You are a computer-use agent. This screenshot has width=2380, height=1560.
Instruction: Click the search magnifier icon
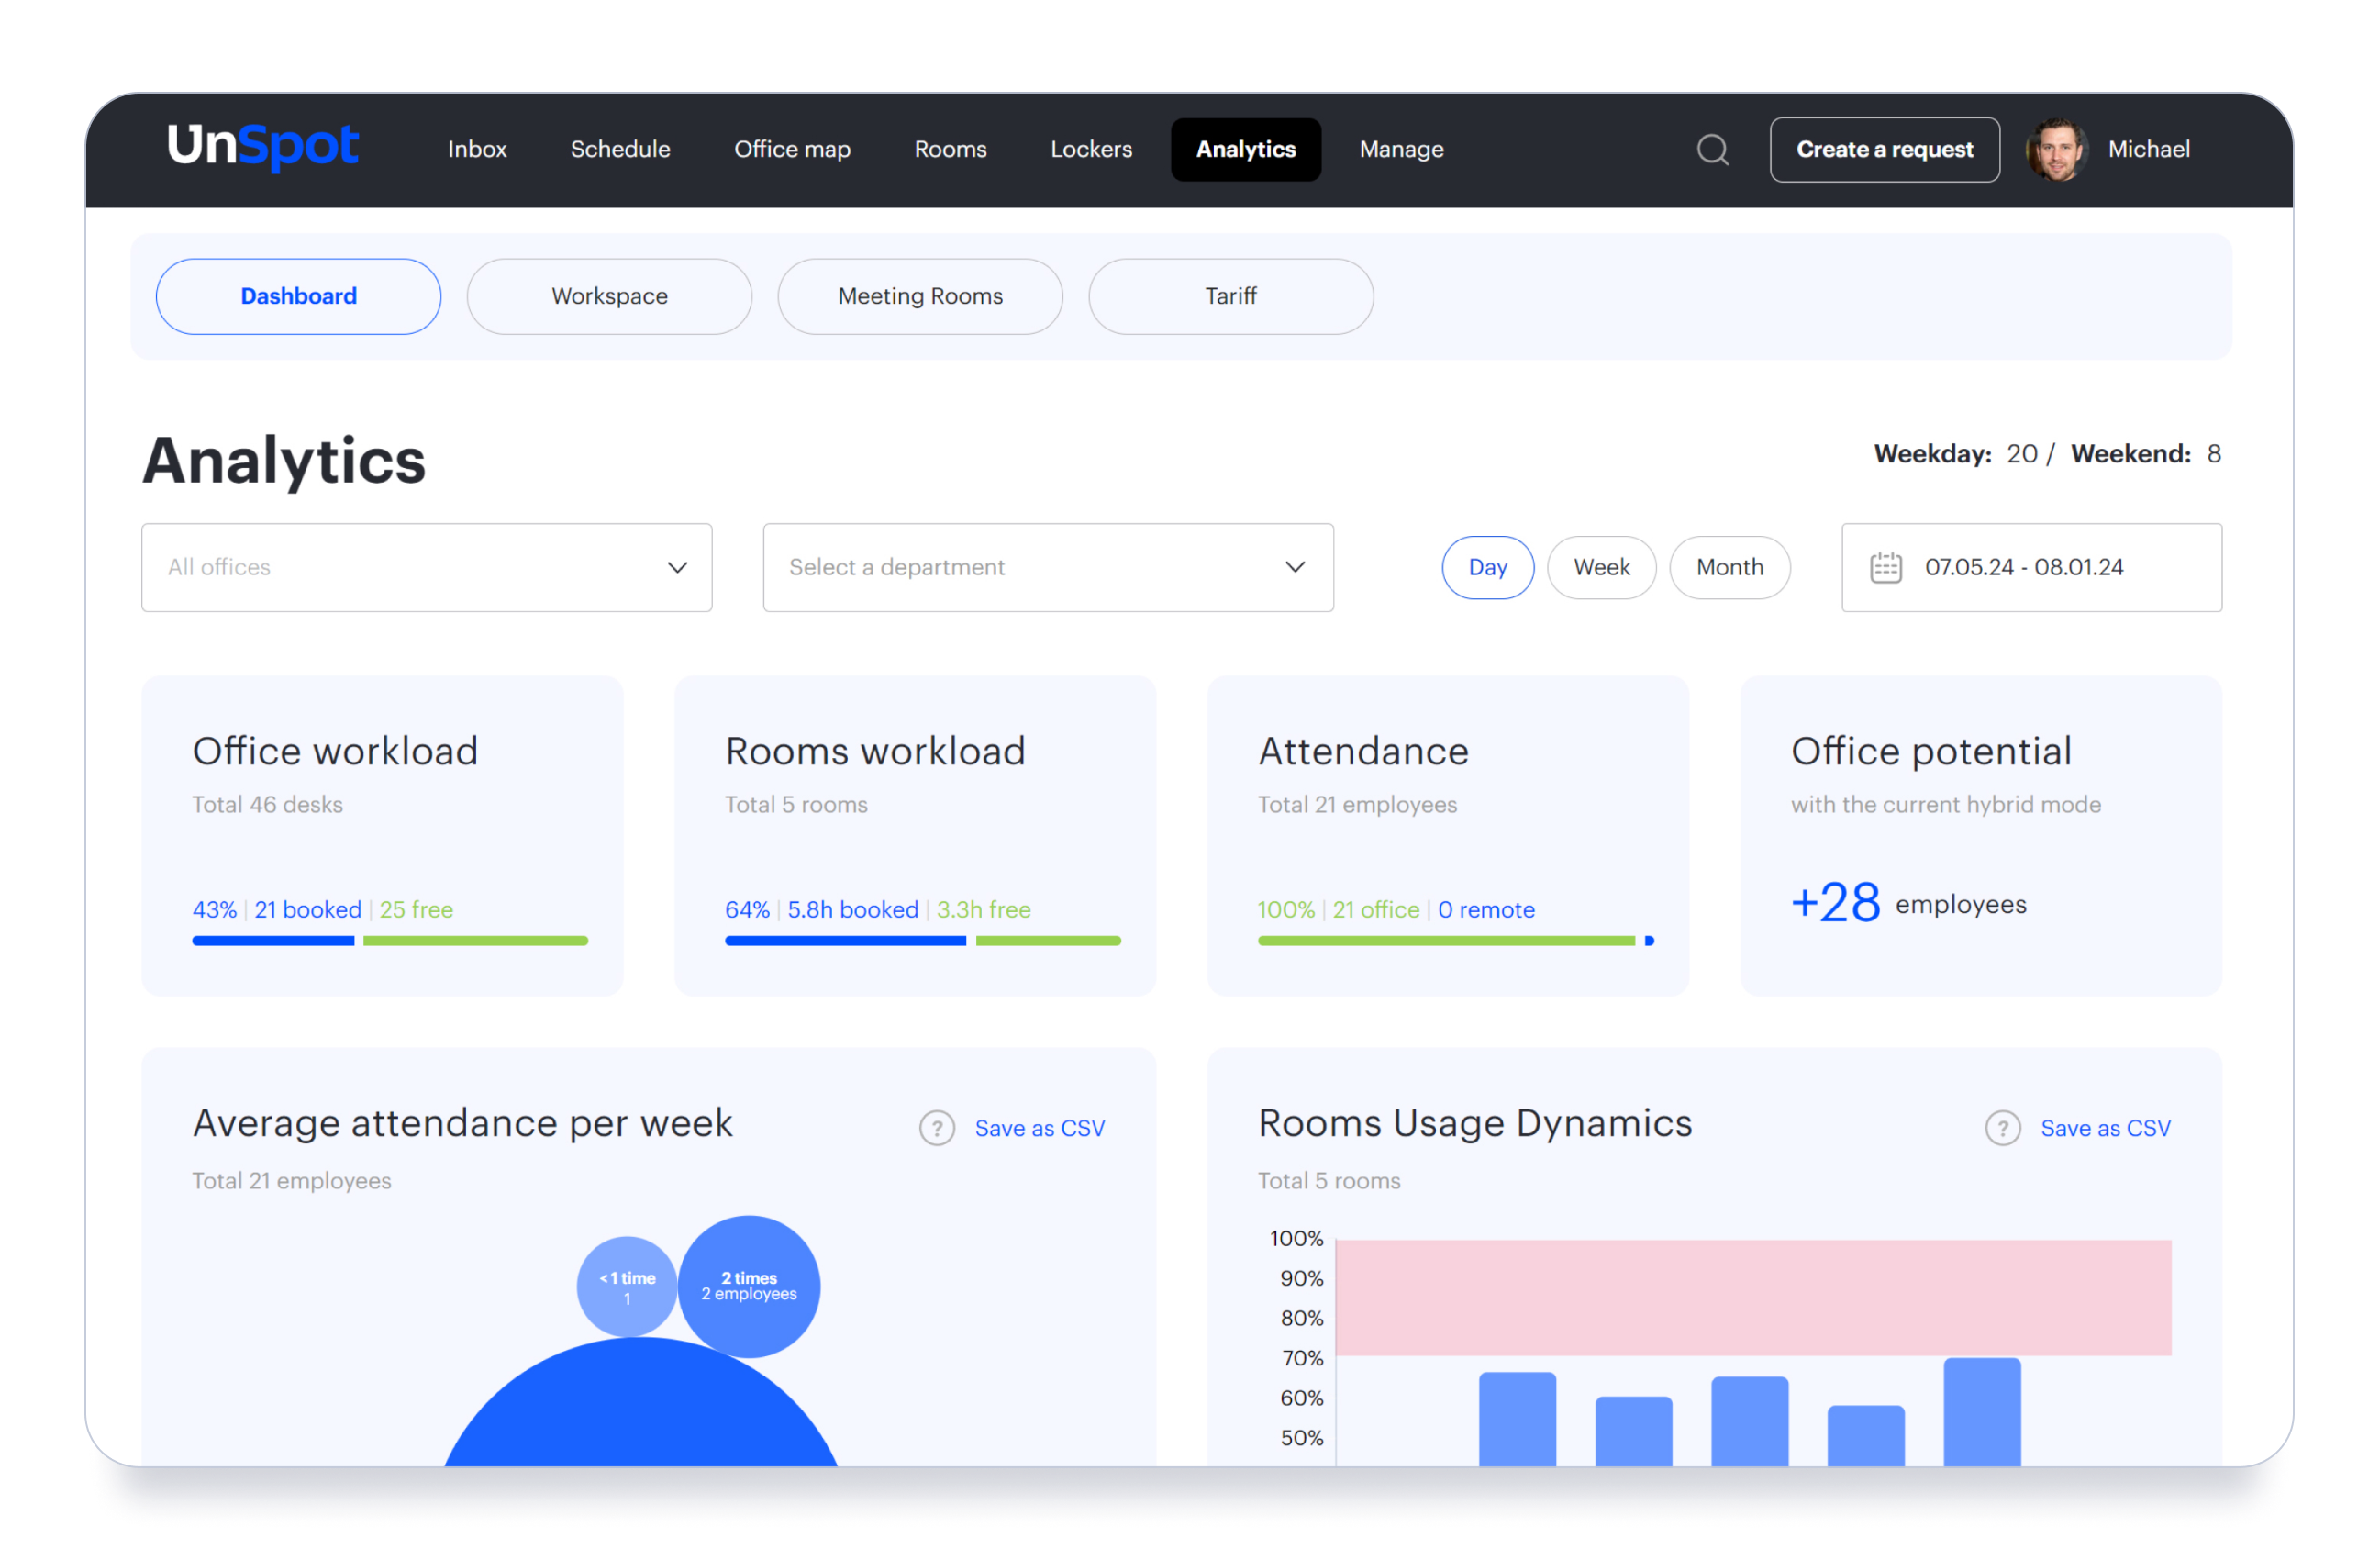pyautogui.click(x=1712, y=150)
